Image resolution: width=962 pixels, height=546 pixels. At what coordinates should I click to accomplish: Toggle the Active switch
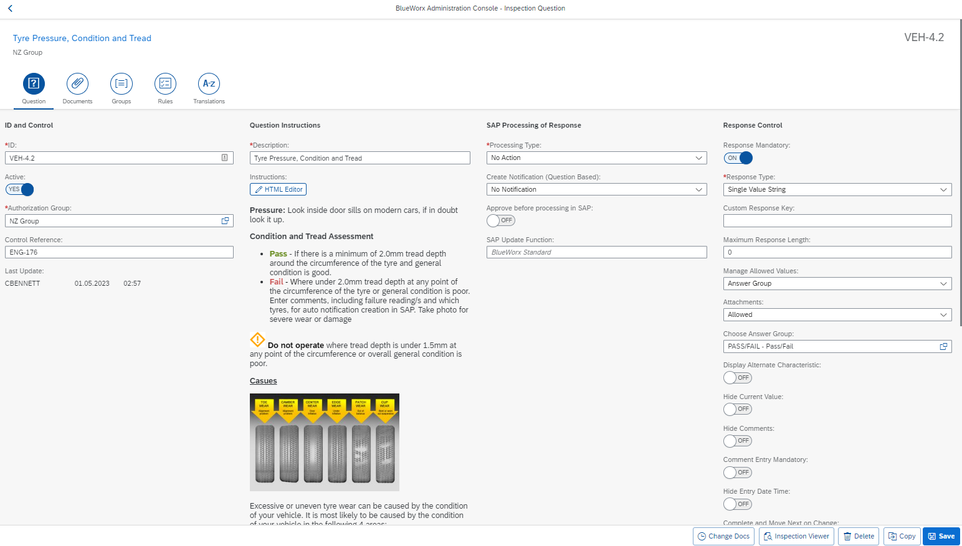point(19,189)
